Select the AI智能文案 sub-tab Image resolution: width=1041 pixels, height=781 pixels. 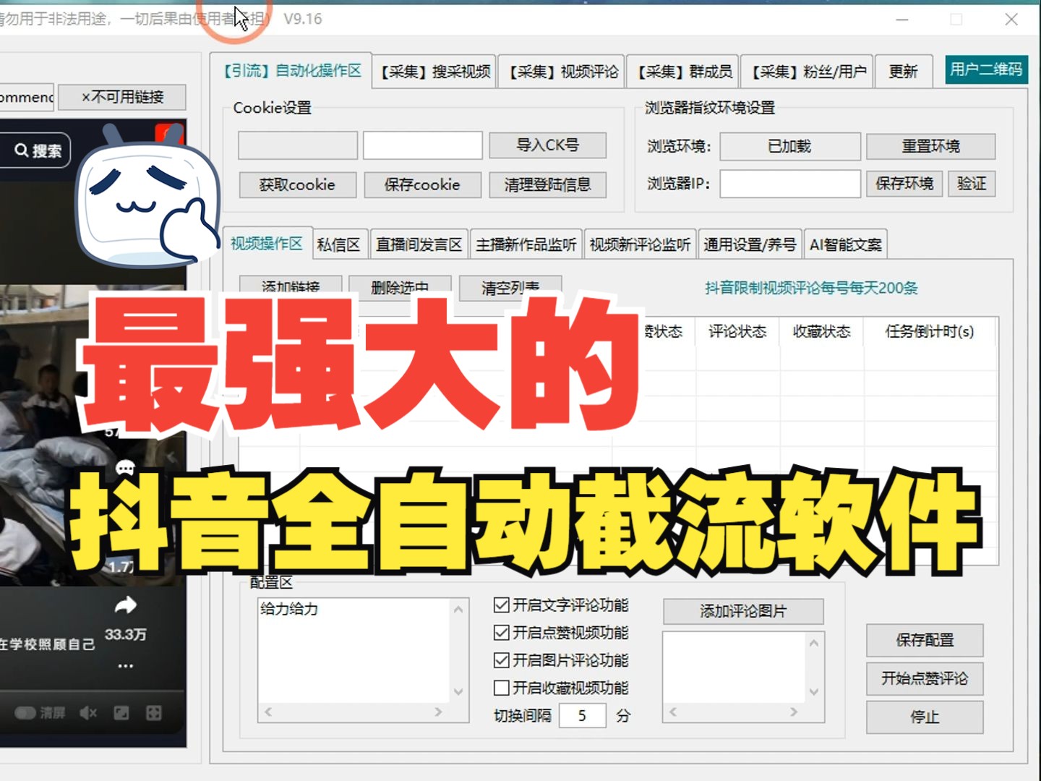(845, 244)
